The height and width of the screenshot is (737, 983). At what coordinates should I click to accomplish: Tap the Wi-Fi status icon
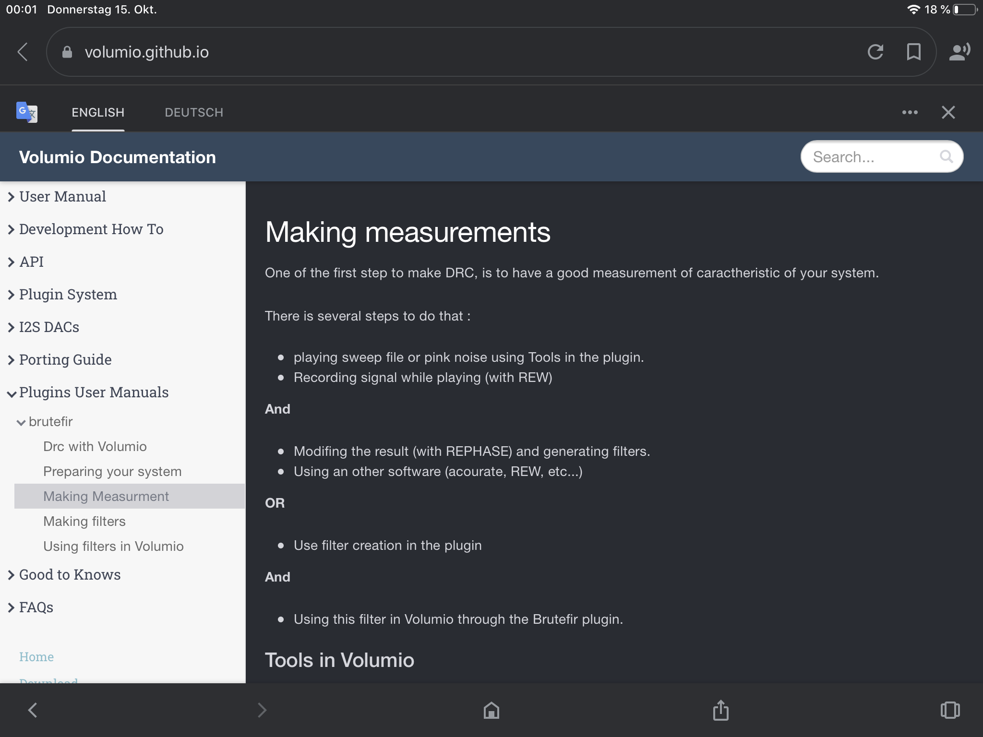(x=913, y=10)
